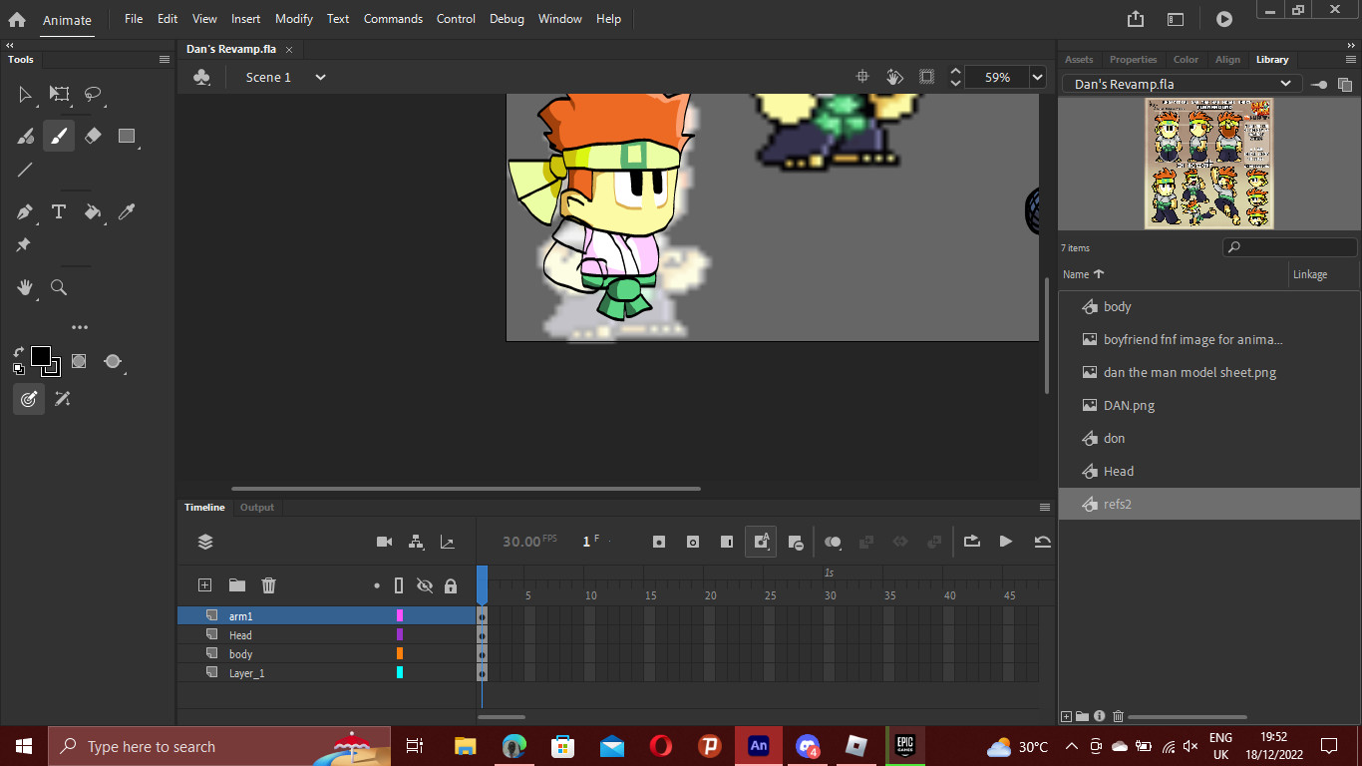Select the Rectangle tool
Image resolution: width=1362 pixels, height=766 pixels.
(x=127, y=136)
